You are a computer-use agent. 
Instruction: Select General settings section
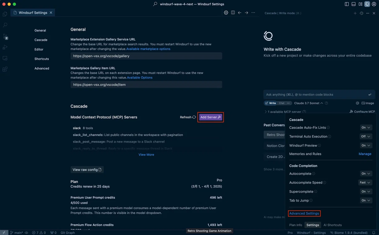pos(40,30)
